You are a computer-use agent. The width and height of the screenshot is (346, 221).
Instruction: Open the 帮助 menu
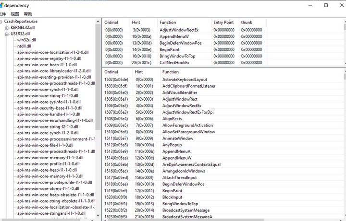coord(28,14)
